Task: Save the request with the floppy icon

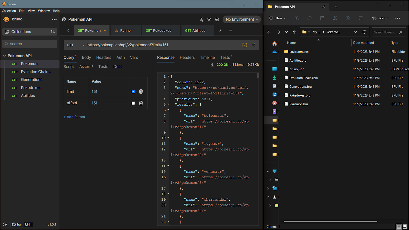Action: (x=245, y=45)
